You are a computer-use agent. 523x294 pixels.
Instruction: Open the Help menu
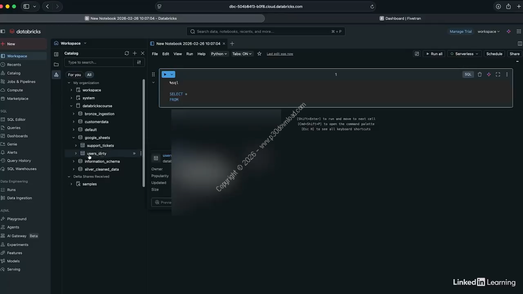201,53
